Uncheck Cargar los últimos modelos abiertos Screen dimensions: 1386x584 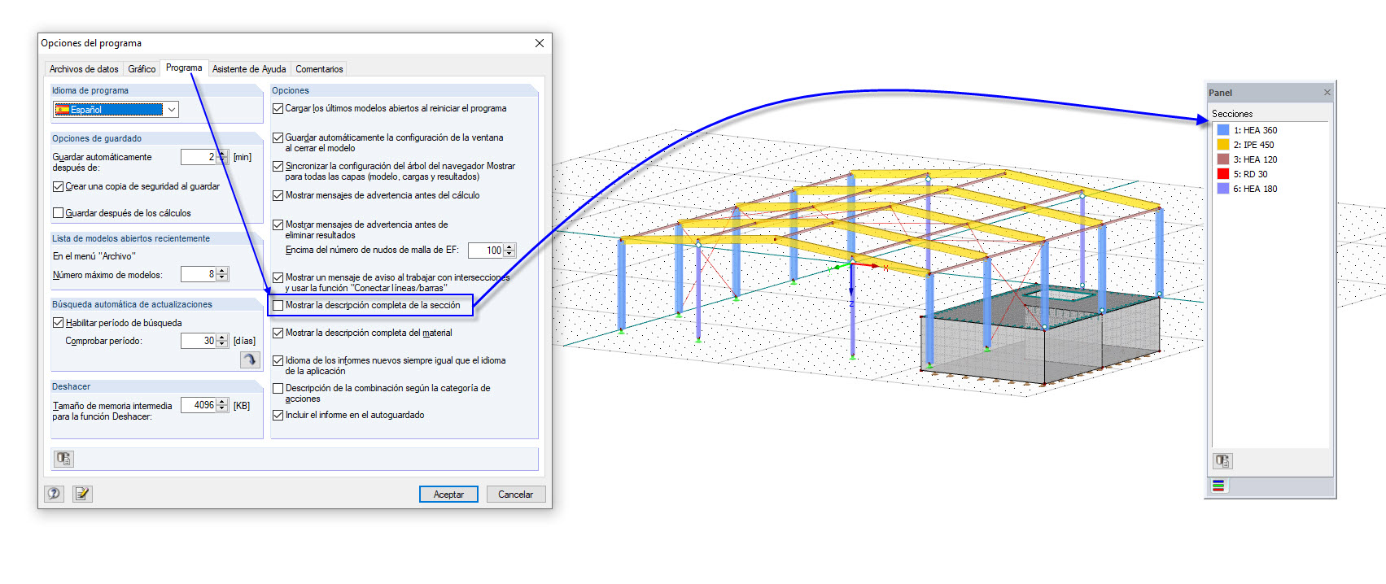(x=278, y=108)
